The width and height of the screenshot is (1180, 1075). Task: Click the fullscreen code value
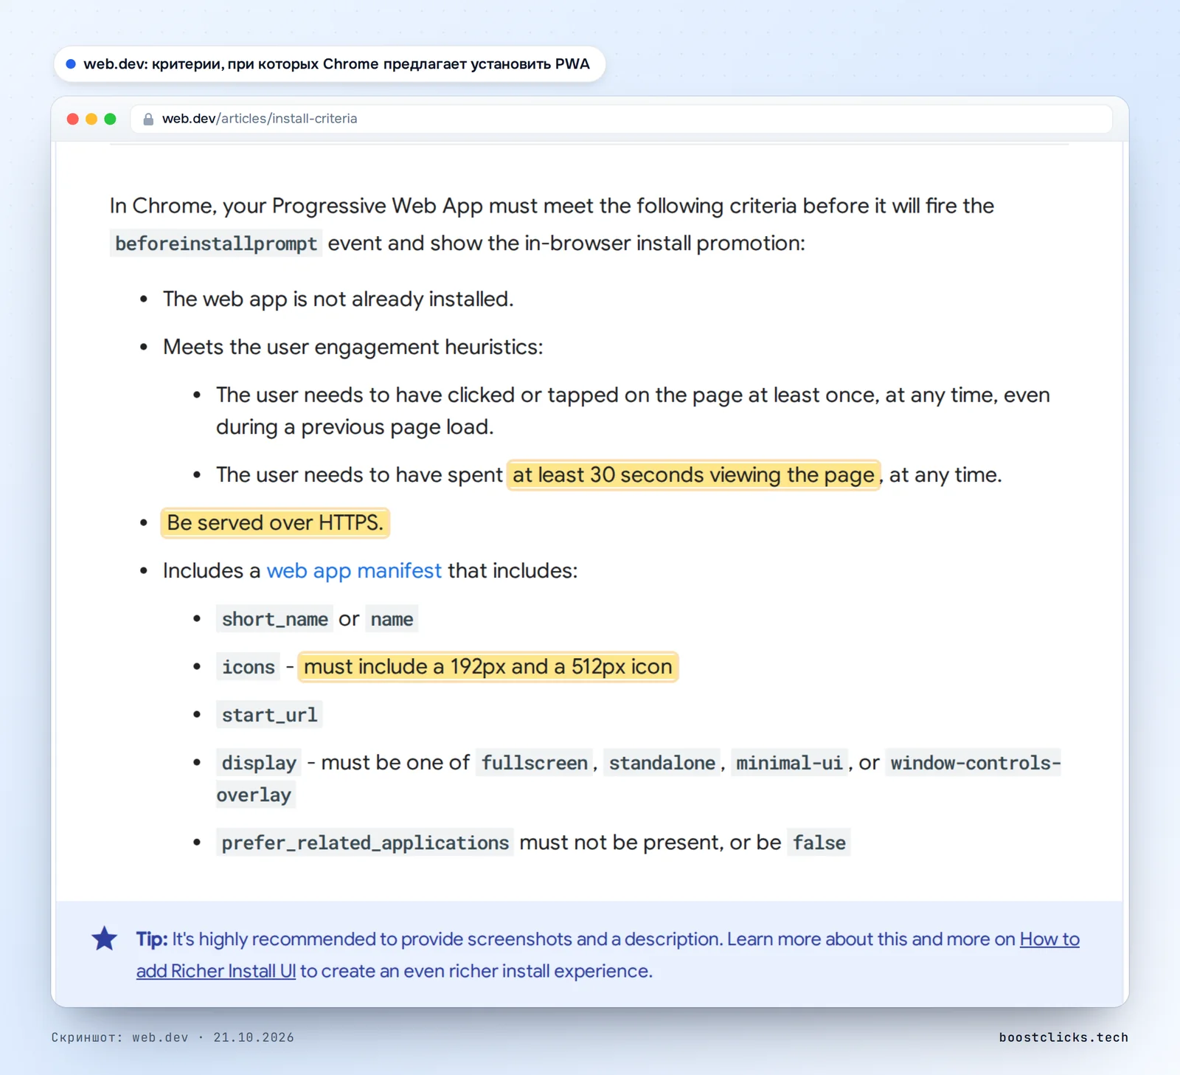click(x=535, y=763)
